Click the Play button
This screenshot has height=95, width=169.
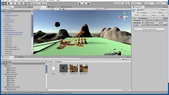pos(80,3)
